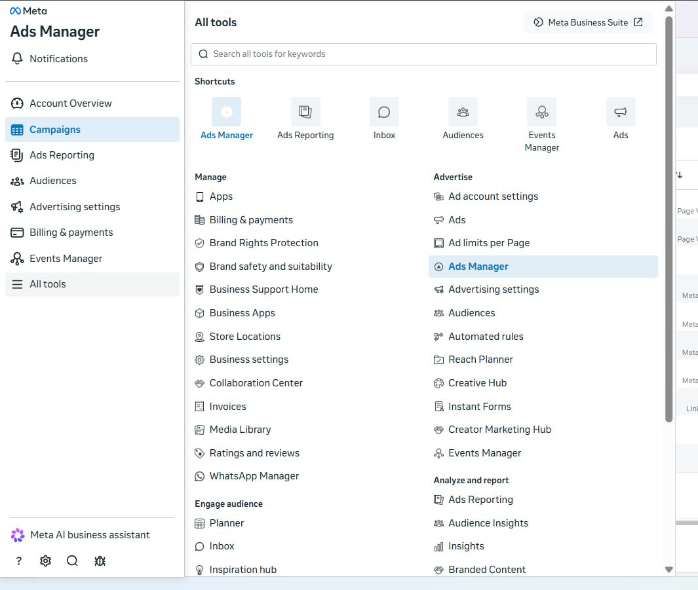Click the Inbox shortcut icon

click(384, 111)
